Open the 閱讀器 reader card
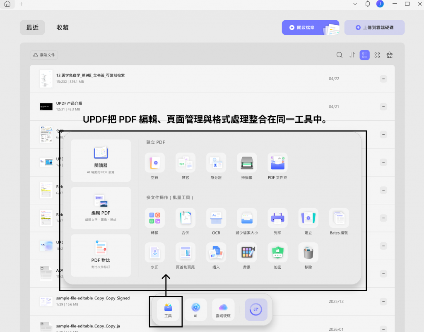The image size is (424, 332). tap(101, 160)
